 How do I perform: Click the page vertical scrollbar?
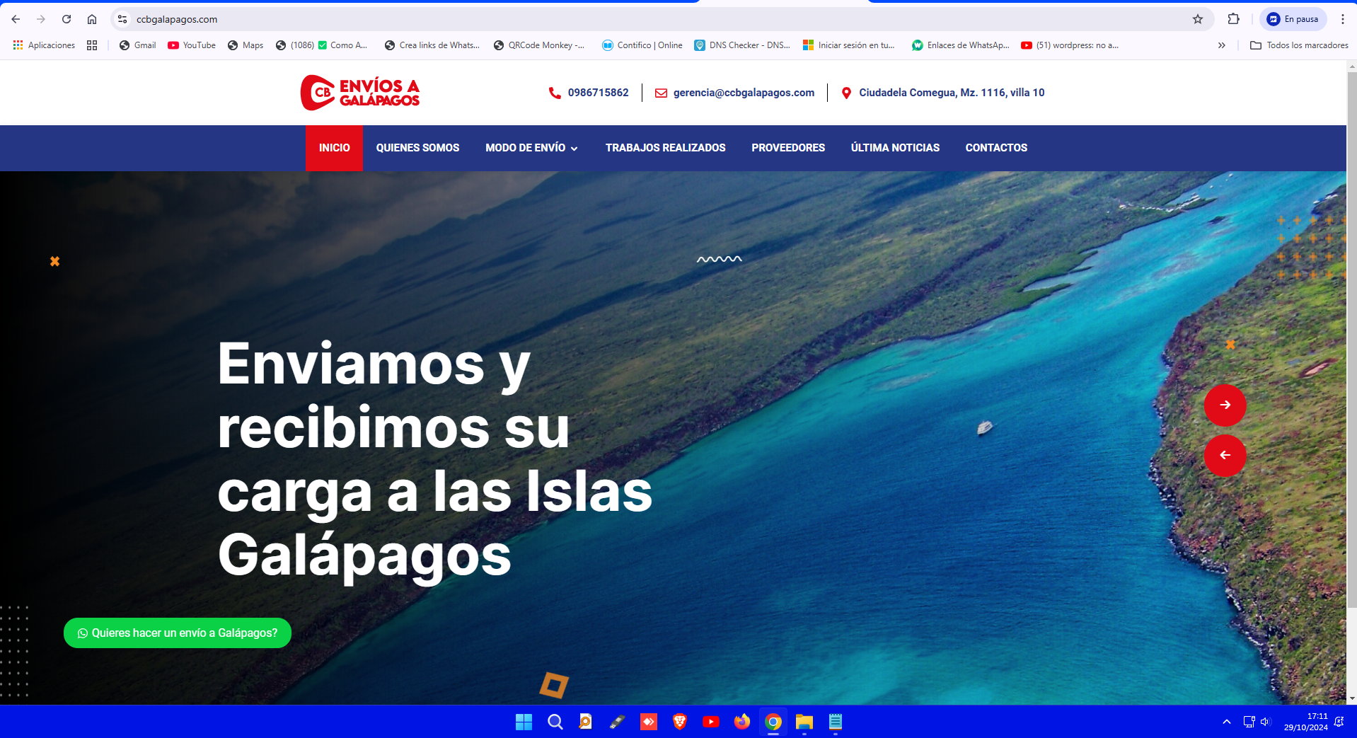(1351, 354)
